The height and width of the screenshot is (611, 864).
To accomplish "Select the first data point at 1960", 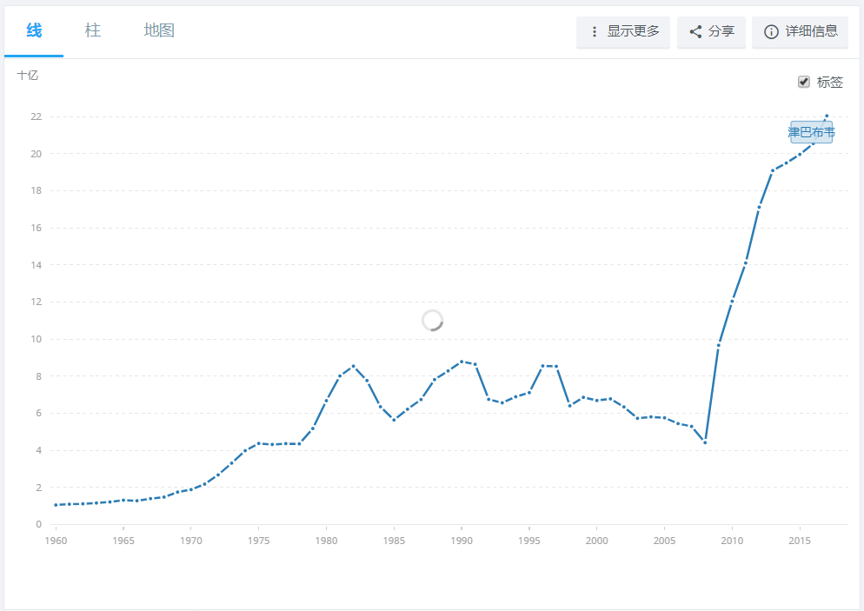I will click(x=56, y=505).
